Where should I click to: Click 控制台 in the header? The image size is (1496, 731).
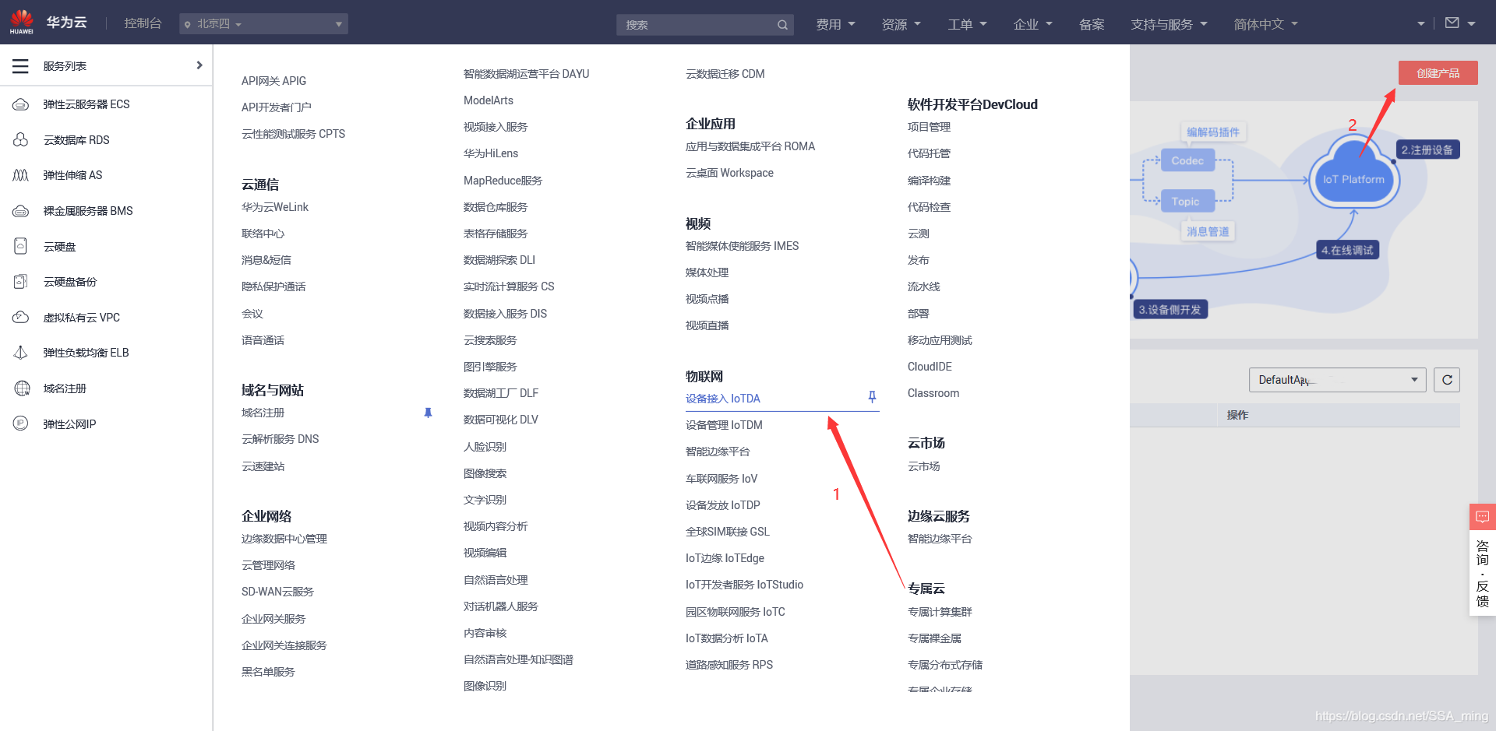coord(143,23)
